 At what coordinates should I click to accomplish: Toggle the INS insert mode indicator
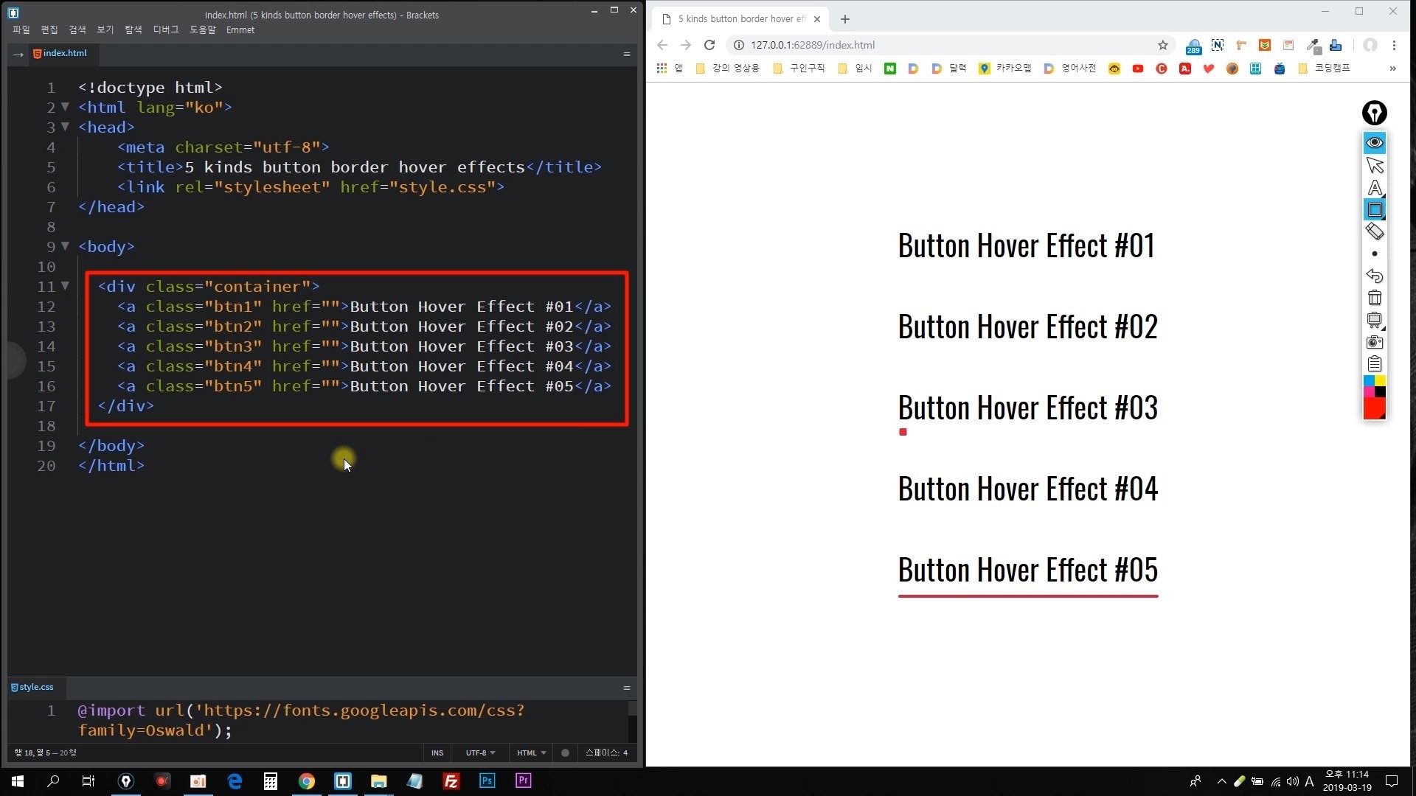[x=437, y=753]
